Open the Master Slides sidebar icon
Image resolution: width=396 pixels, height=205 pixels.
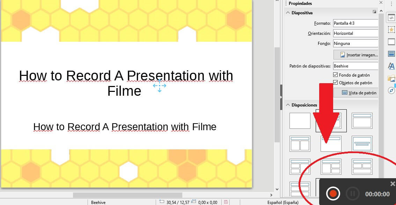click(391, 54)
